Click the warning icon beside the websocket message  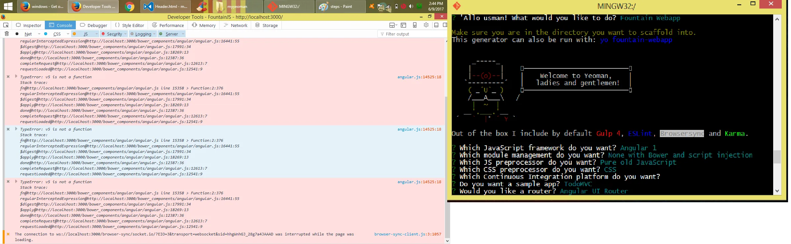pyautogui.click(x=8, y=234)
